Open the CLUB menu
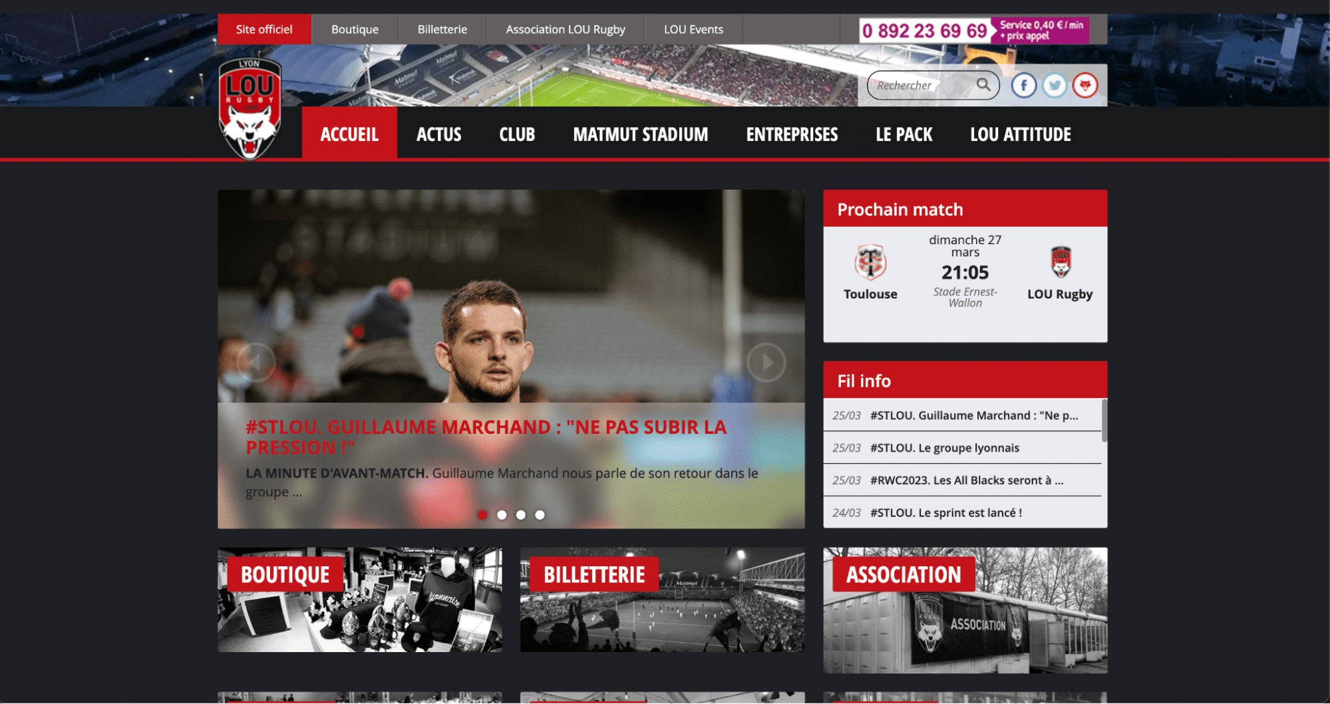Screen dimensions: 1330x704 point(517,134)
